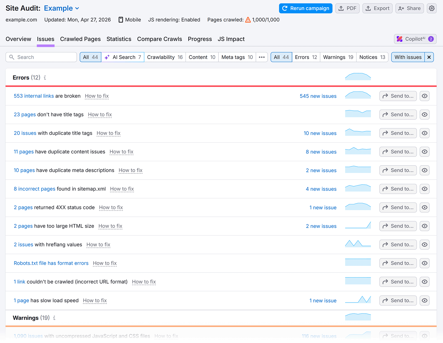Click the search magnifier icon
The image size is (443, 343).
(x=12, y=57)
